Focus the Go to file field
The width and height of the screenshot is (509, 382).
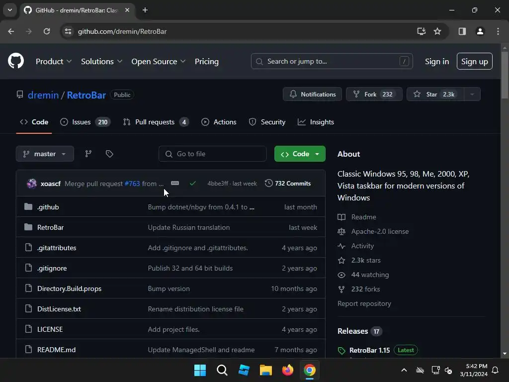click(212, 154)
